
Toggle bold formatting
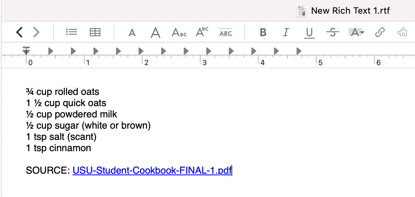click(263, 33)
